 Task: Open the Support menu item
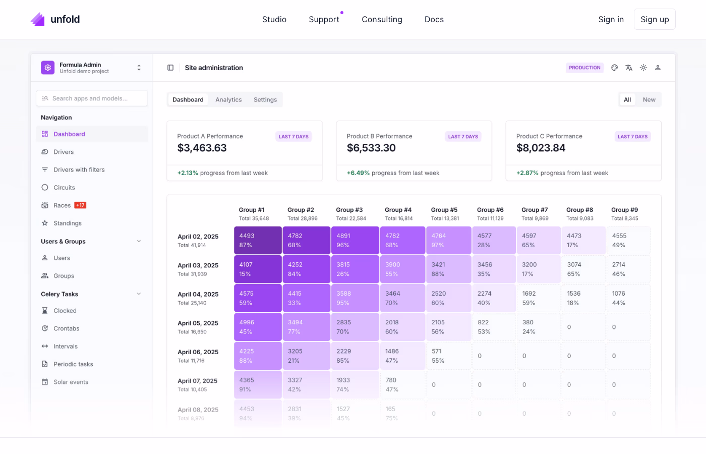(324, 20)
